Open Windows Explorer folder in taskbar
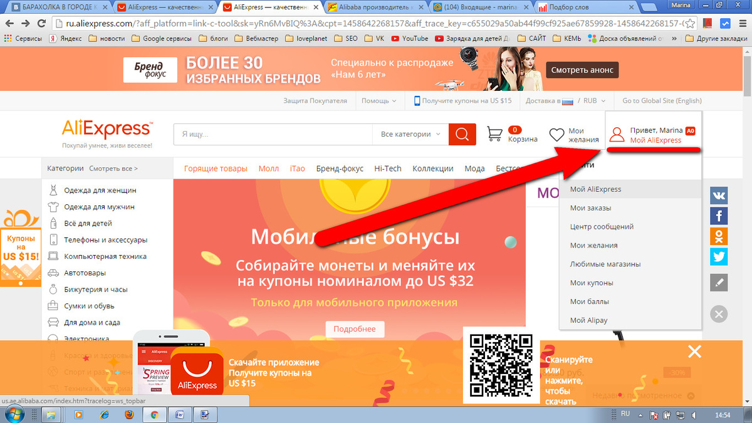The image size is (752, 423). (51, 414)
